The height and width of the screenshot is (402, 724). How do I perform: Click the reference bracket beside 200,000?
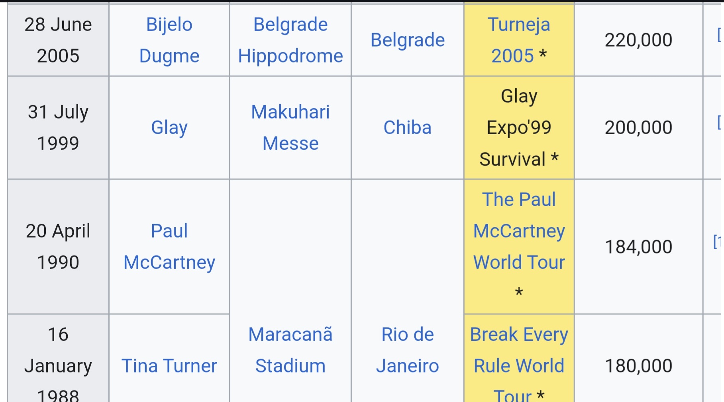719,123
